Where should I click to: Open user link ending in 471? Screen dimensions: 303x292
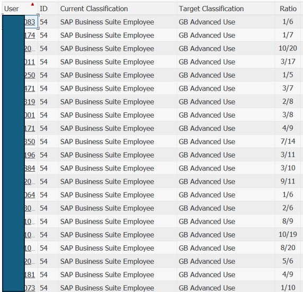30,89
